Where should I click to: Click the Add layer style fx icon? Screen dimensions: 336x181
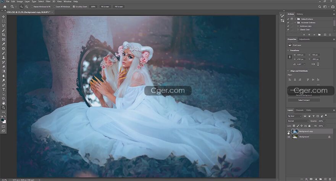(307, 179)
